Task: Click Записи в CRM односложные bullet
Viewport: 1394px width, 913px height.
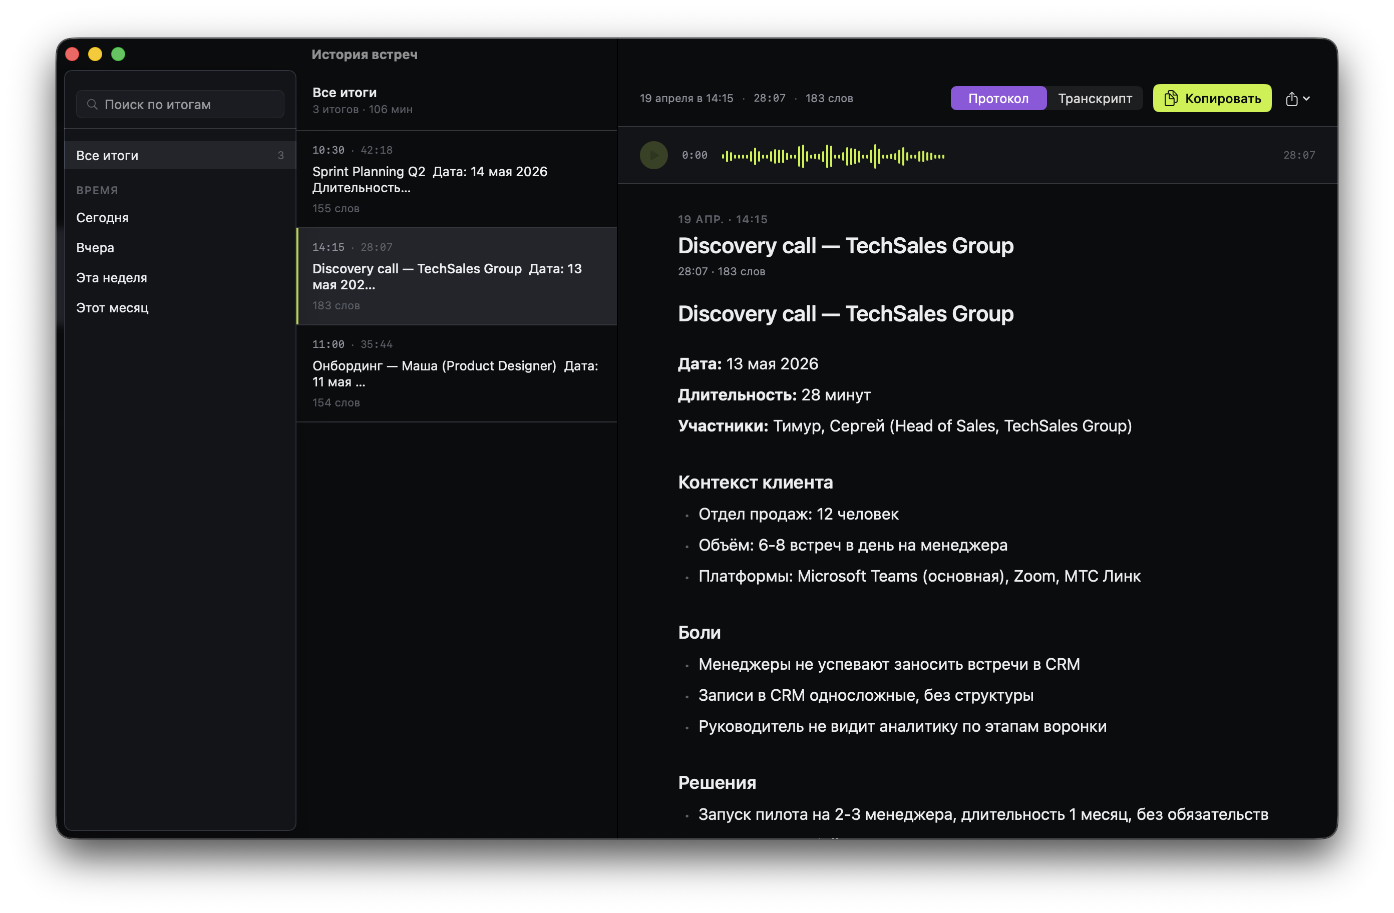Action: 865,695
